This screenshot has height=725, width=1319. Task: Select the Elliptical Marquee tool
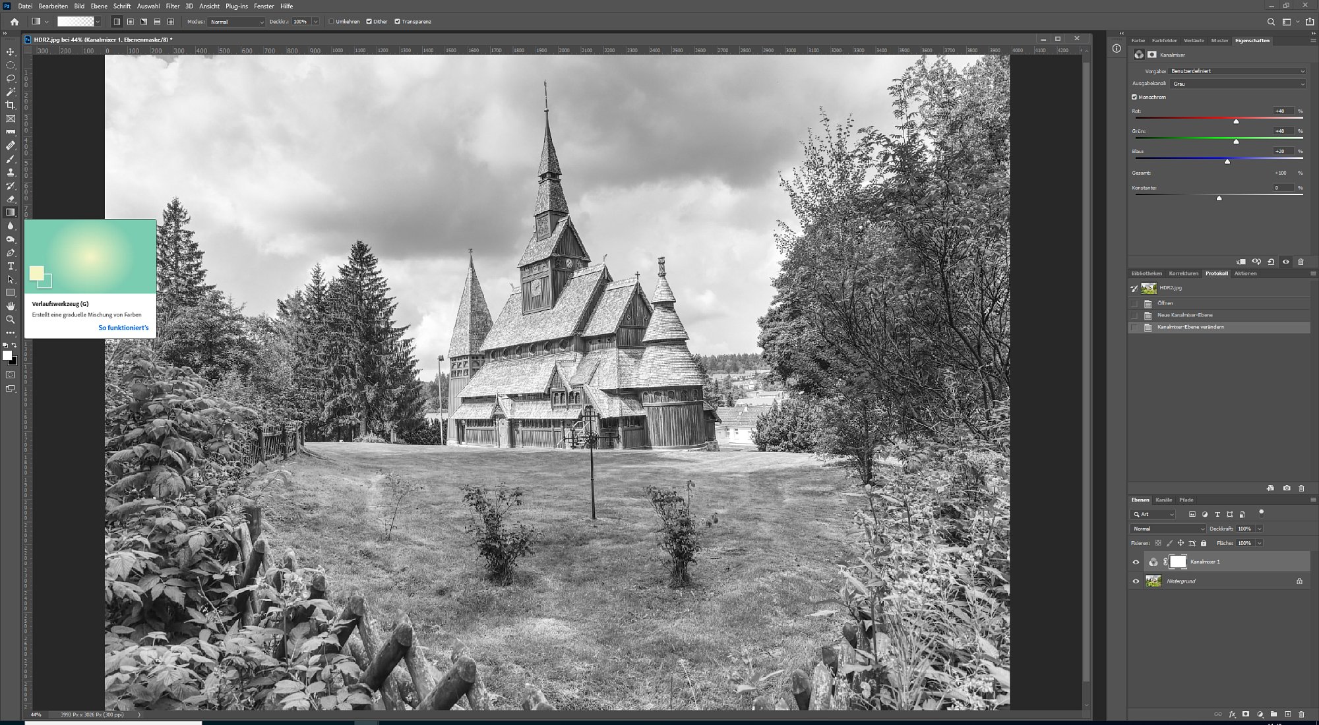[11, 65]
